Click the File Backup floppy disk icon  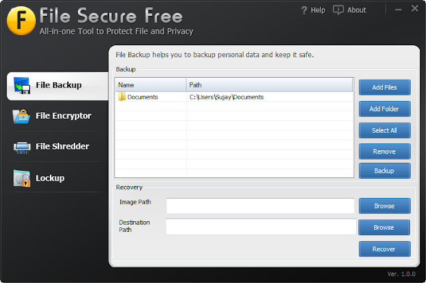22,85
